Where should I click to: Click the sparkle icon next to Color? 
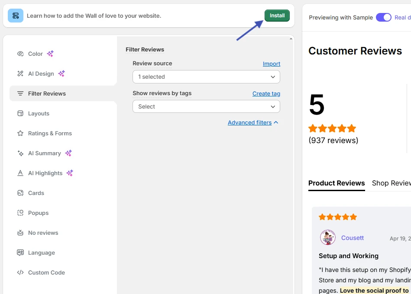coord(50,54)
